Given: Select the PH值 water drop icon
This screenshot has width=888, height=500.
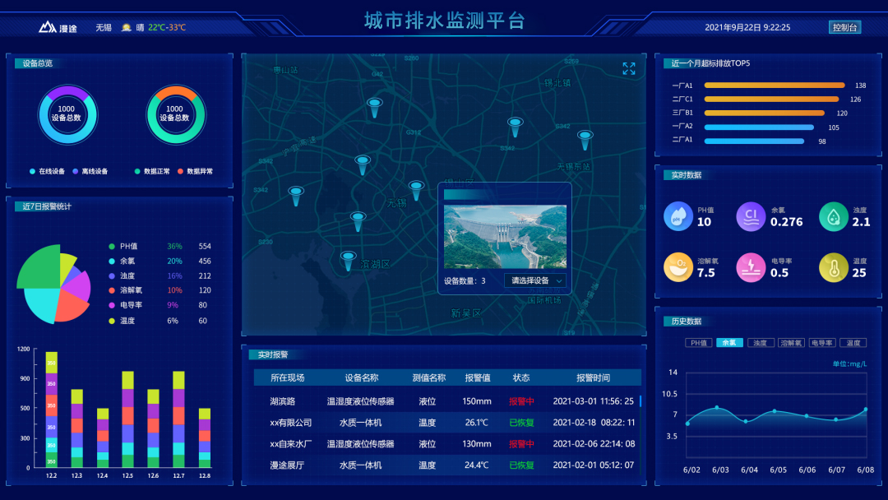Looking at the screenshot, I should [678, 216].
